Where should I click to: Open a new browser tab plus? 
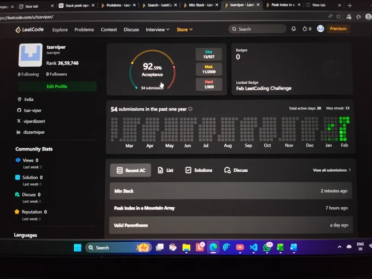coord(350,5)
